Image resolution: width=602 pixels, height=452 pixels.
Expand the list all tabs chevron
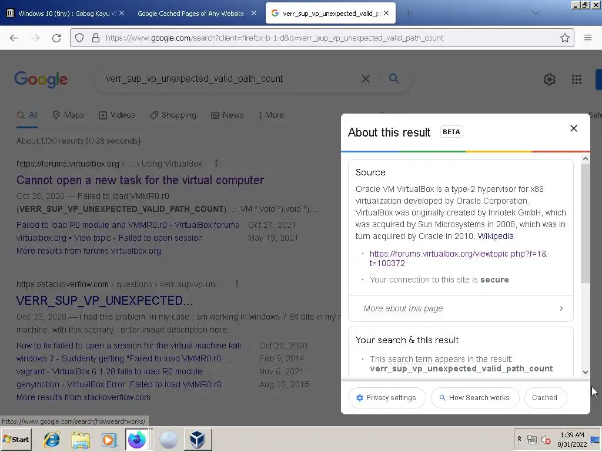point(535,13)
